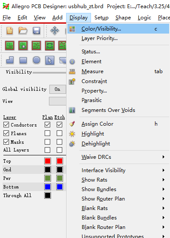Uncheck the Planes layer checkbox
170x238 pixels.
[6, 133]
